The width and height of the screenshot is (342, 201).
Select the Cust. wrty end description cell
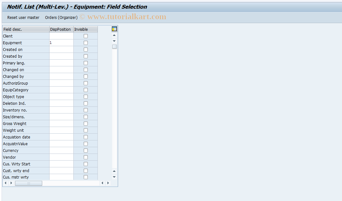click(26, 171)
